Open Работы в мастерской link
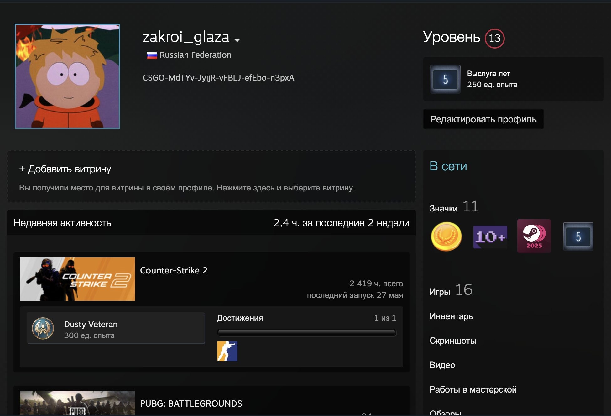The width and height of the screenshot is (611, 416). pyautogui.click(x=473, y=389)
